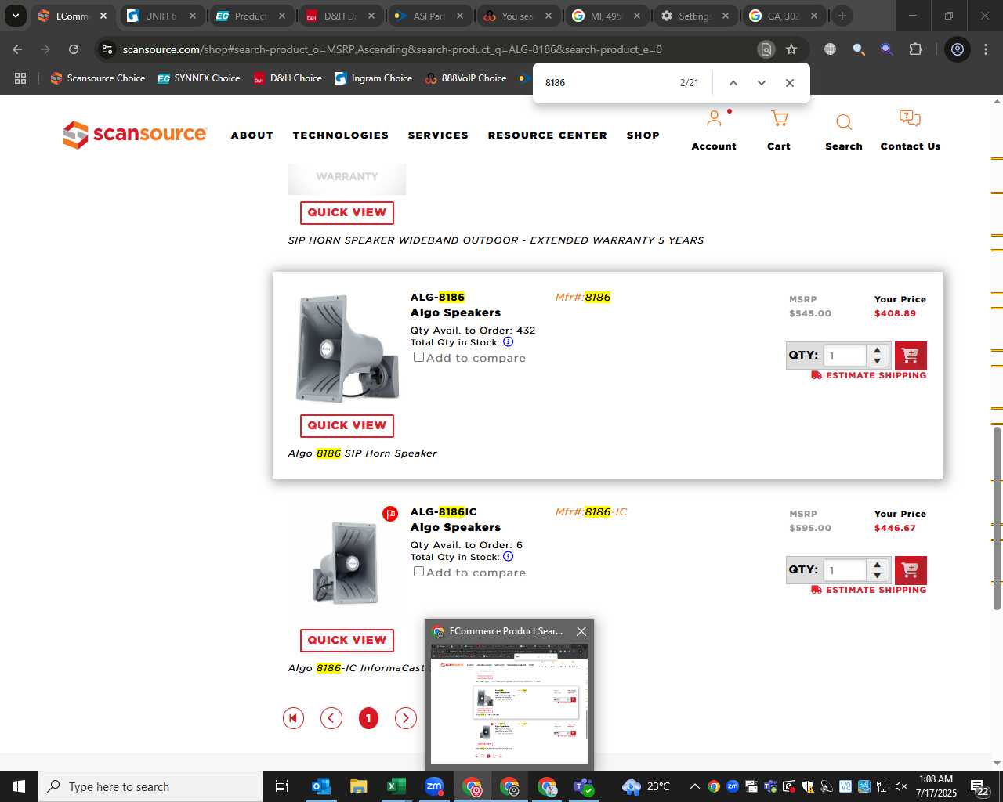Open Ingram Choice bookmark

373,78
